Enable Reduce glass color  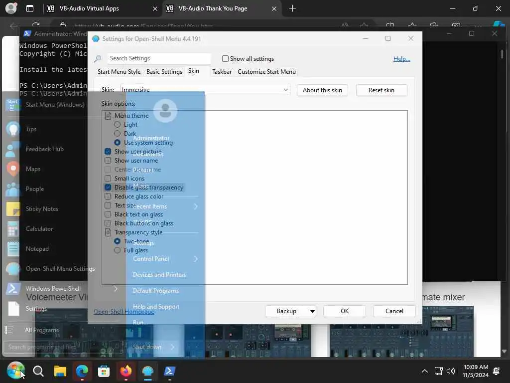point(108,196)
